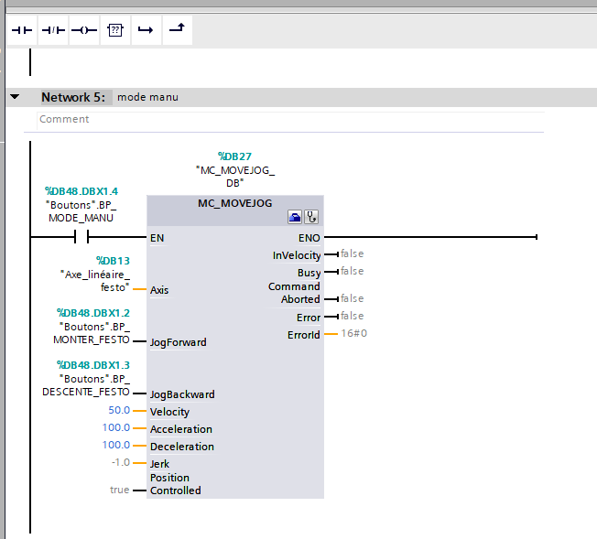
Task: Select the ErrorId value 16#0
Action: click(x=353, y=333)
